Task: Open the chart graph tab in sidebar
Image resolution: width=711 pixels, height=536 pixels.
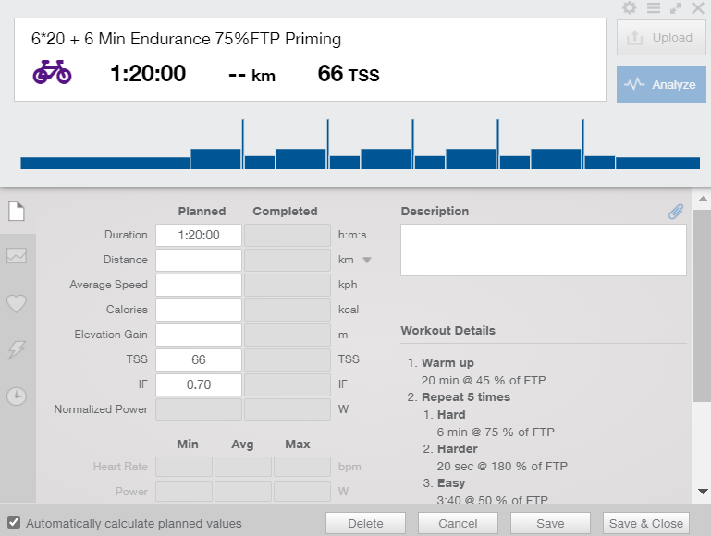Action: [x=16, y=256]
